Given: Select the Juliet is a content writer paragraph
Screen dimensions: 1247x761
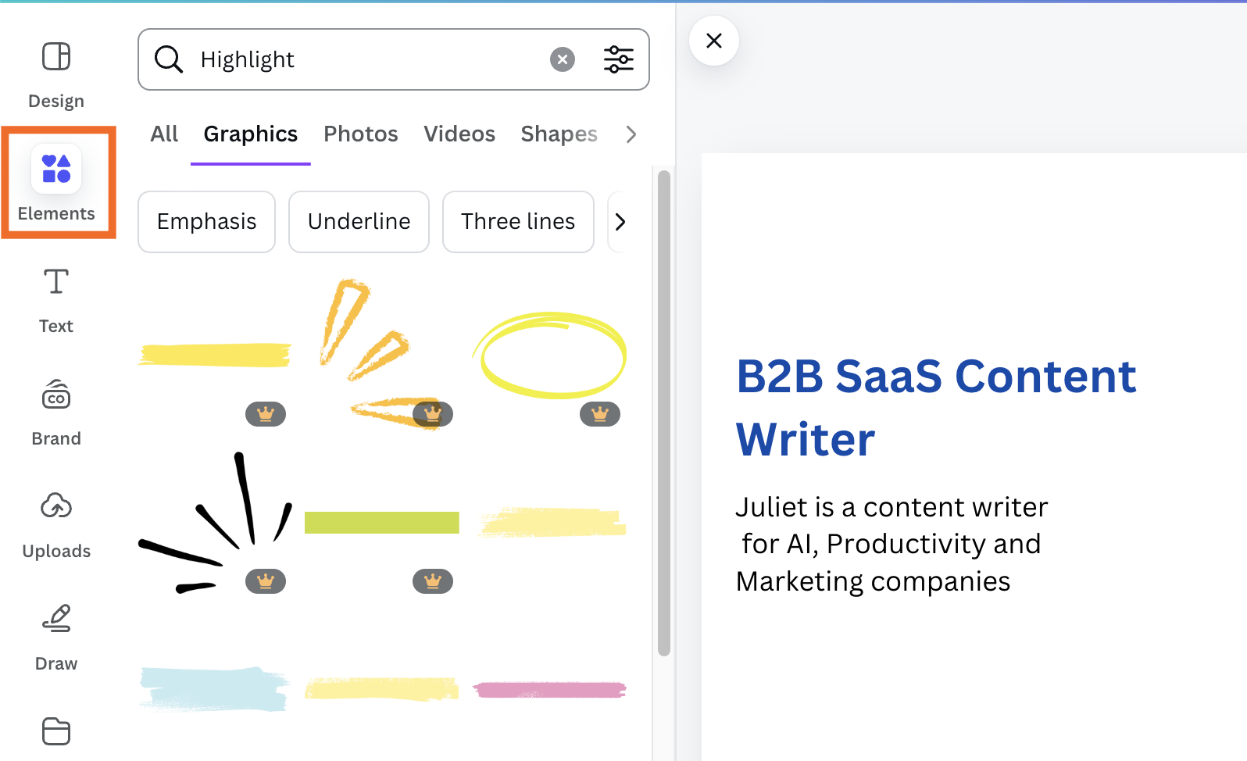Looking at the screenshot, I should coord(891,544).
